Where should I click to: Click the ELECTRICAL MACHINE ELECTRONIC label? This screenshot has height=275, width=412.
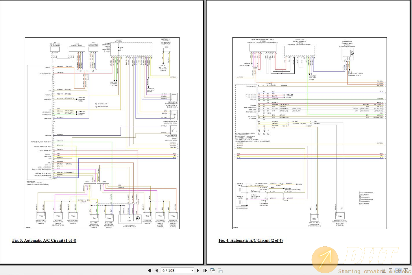(x=299, y=45)
